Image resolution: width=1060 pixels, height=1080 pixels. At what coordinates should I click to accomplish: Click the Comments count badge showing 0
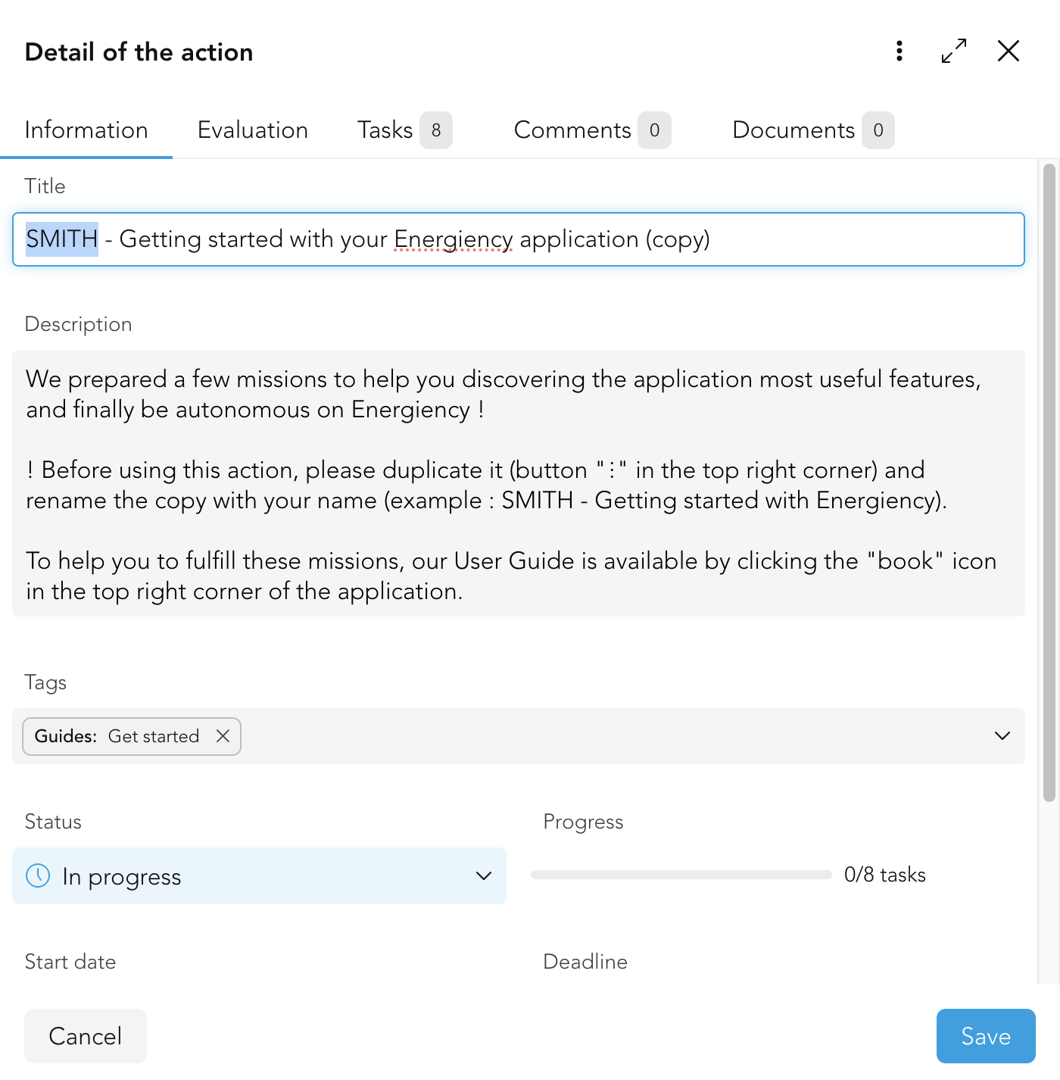tap(654, 130)
